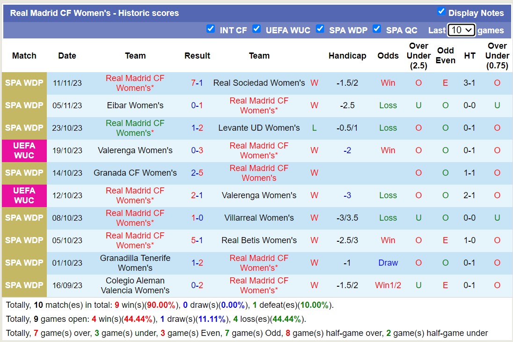Toggle the SPA QC filter checkbox
Screen dimensions: 513x342
click(x=377, y=29)
